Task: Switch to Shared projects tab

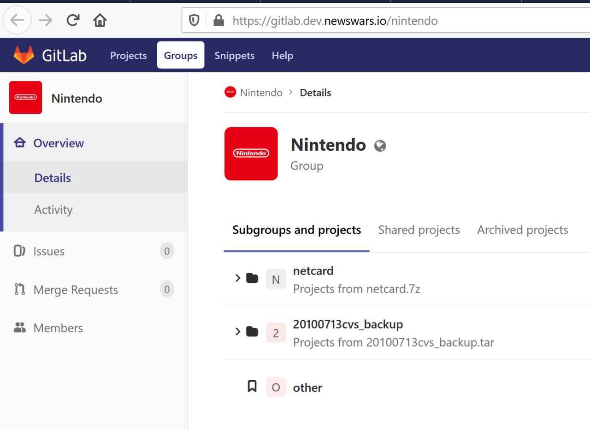Action: click(419, 230)
